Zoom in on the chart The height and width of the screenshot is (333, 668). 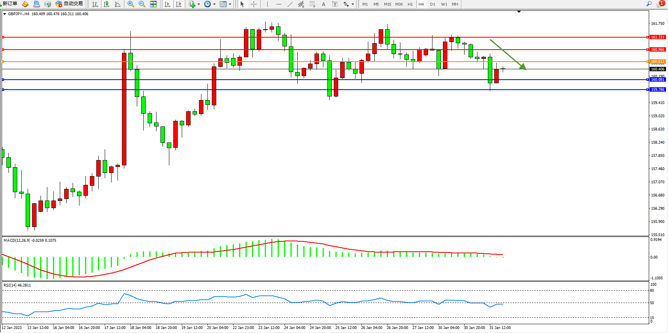130,4
